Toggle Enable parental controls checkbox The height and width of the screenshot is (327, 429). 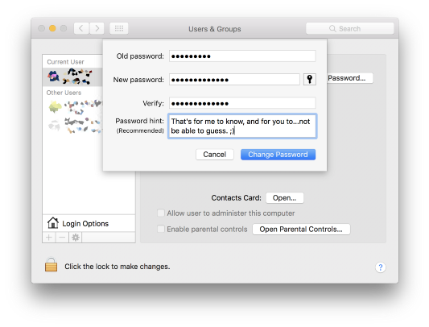[x=161, y=229]
